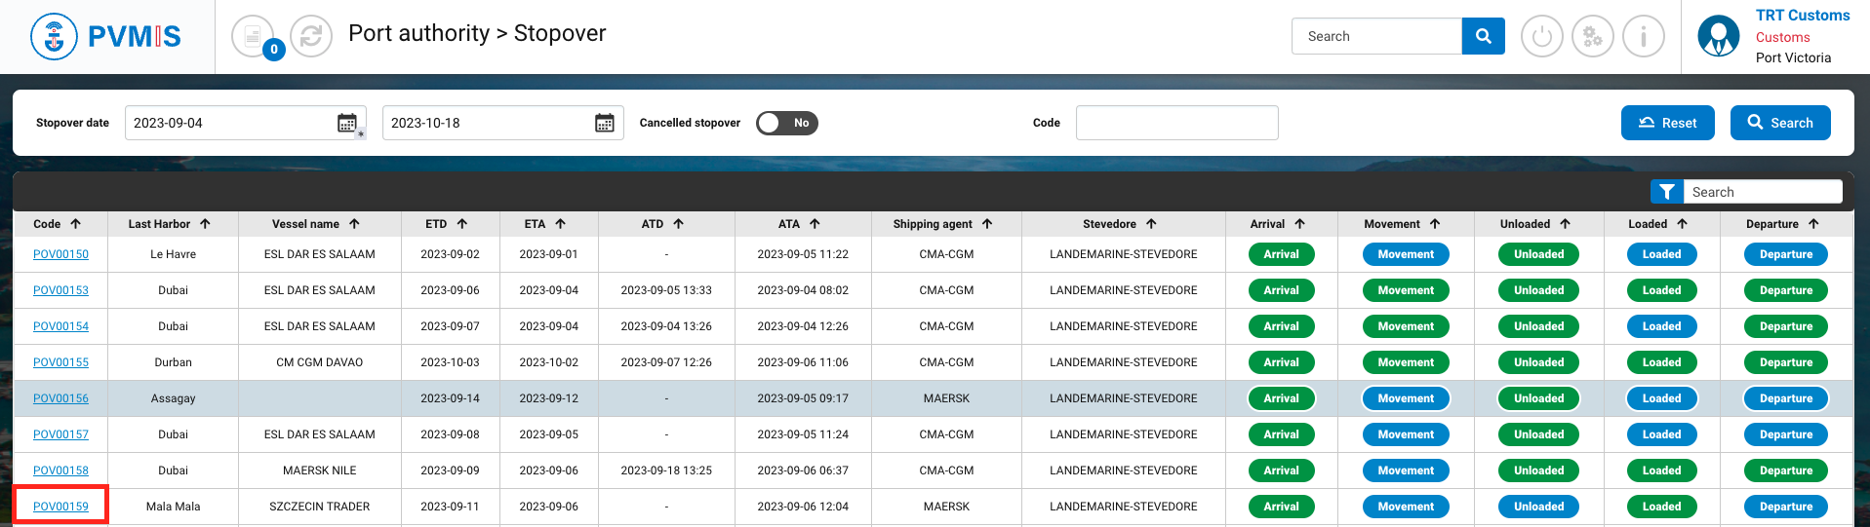Click the PVMIS anchor logo
The image size is (1870, 527).
(x=54, y=37)
